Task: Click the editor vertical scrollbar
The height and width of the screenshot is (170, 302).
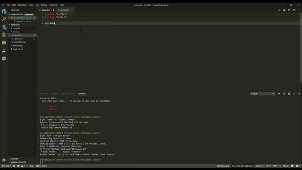Action: [301, 48]
